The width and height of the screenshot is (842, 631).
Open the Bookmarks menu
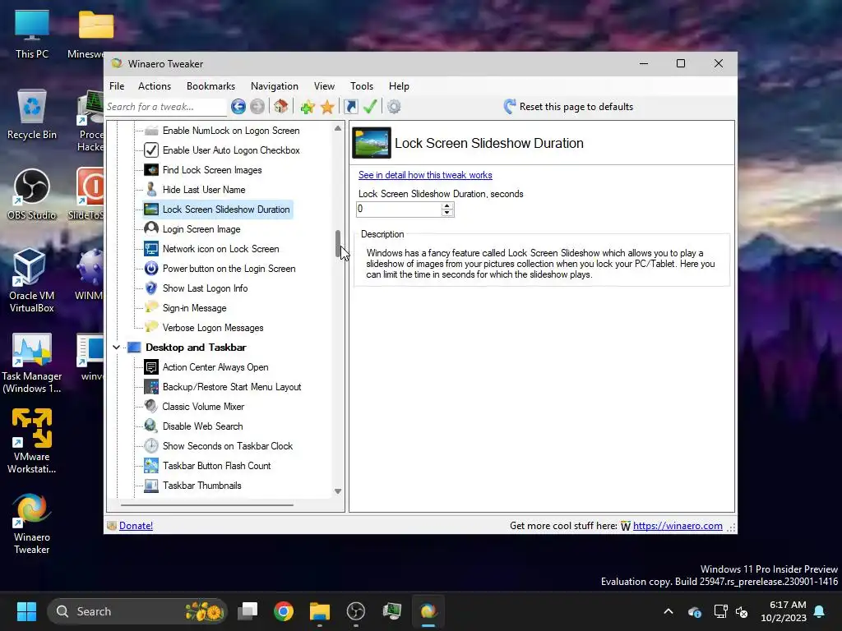[210, 85]
